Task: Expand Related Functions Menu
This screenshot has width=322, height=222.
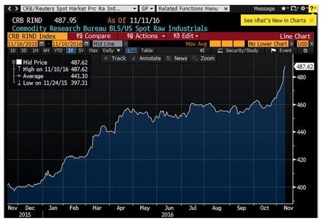Action: pos(193,9)
